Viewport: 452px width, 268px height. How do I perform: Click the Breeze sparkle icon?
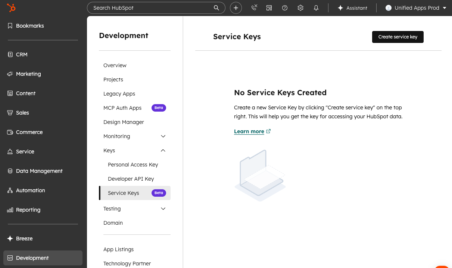click(10, 239)
